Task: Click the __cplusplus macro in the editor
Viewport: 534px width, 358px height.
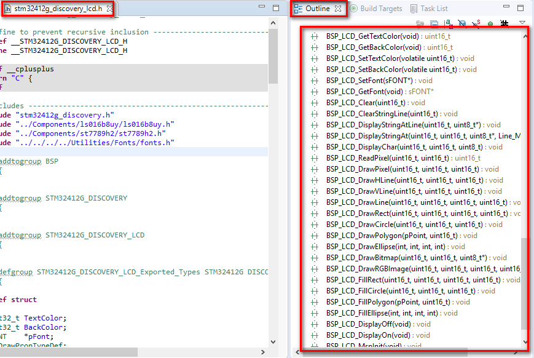Action: click(x=30, y=70)
